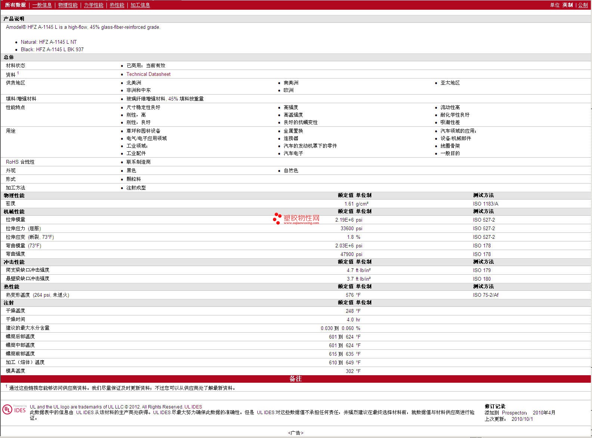Screen dimensions: 592x438
Task: Open the 加工信息 tab
Action: 140,5
